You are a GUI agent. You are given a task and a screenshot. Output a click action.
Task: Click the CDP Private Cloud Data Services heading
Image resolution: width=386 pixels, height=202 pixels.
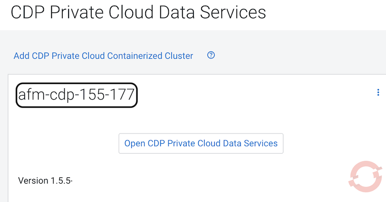138,13
